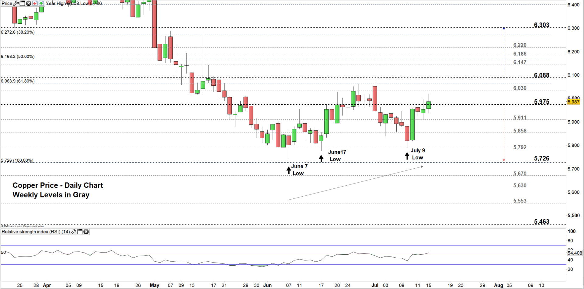Maximize the Price panel window icon
Screen dimensions: 584x289
click(22, 3)
